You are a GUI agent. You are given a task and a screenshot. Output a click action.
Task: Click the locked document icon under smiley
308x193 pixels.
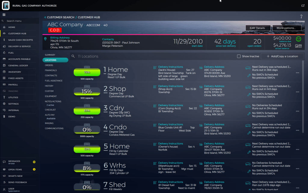pos(297,46)
